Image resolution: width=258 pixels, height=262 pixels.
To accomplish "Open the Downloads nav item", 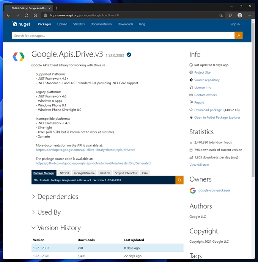I will (x=125, y=24).
